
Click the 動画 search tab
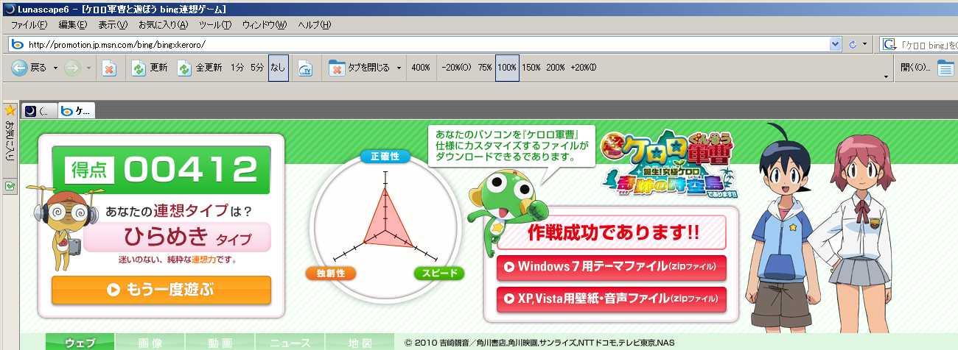220,343
